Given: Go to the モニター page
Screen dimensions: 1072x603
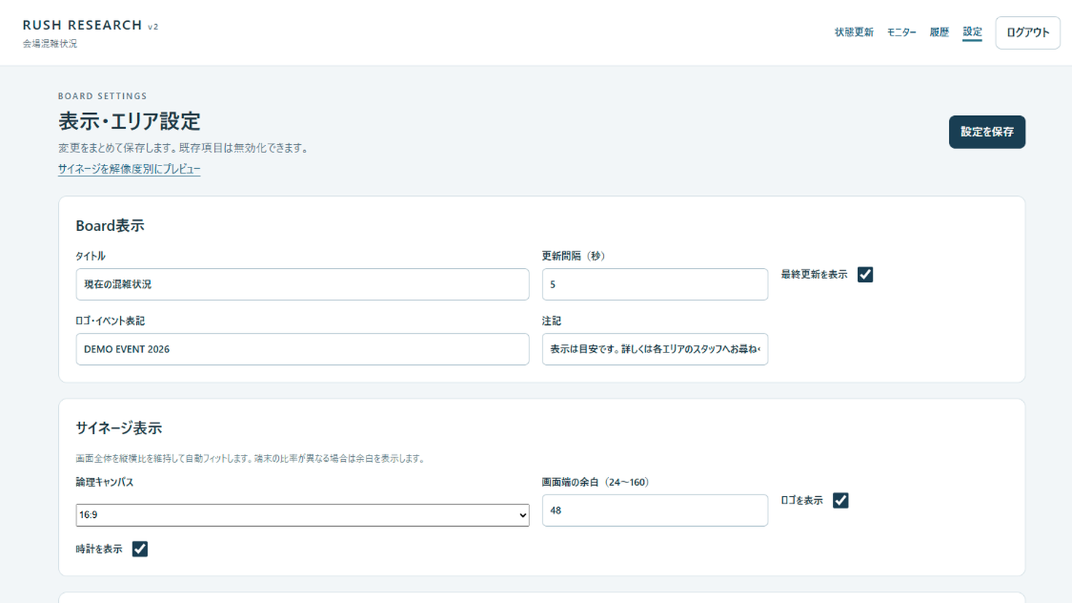Looking at the screenshot, I should point(901,32).
